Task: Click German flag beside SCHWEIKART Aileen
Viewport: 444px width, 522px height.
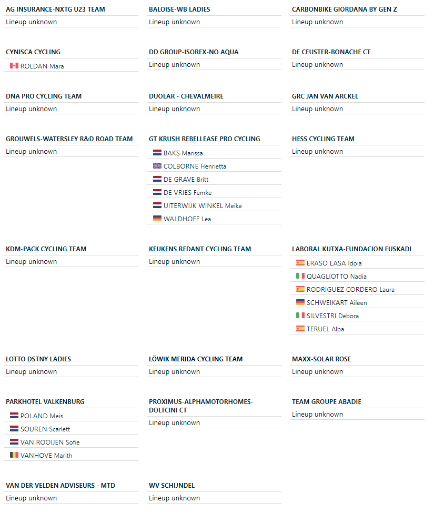Action: [300, 302]
